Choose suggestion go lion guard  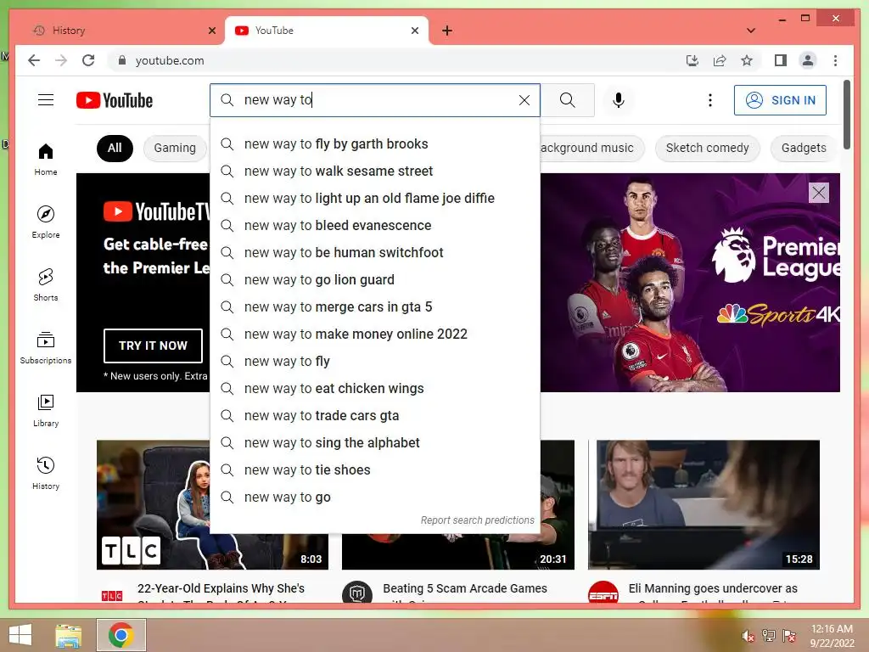click(x=375, y=280)
